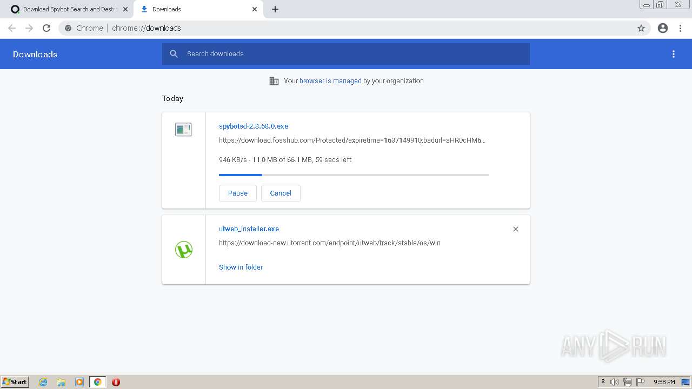The width and height of the screenshot is (692, 389).
Task: Open the utweb_installer.exe file link
Action: click(x=249, y=229)
